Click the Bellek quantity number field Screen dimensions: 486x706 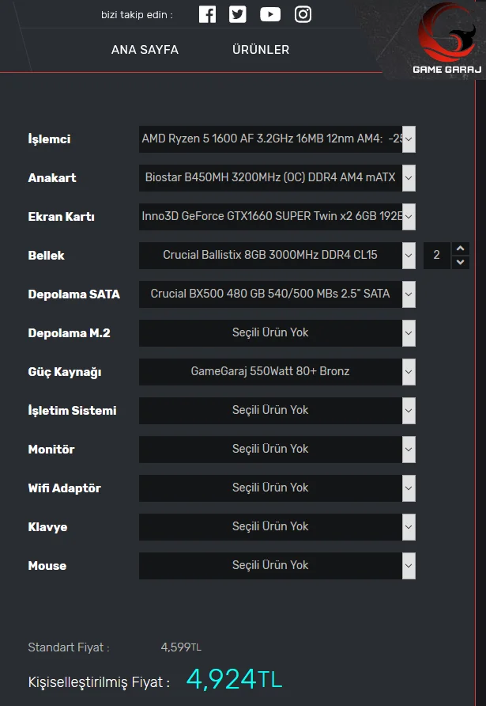(437, 256)
